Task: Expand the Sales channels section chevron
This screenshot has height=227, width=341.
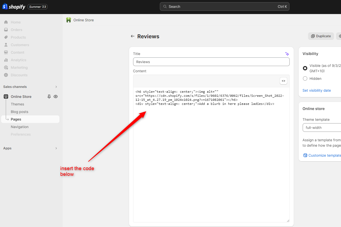Action: click(56, 87)
